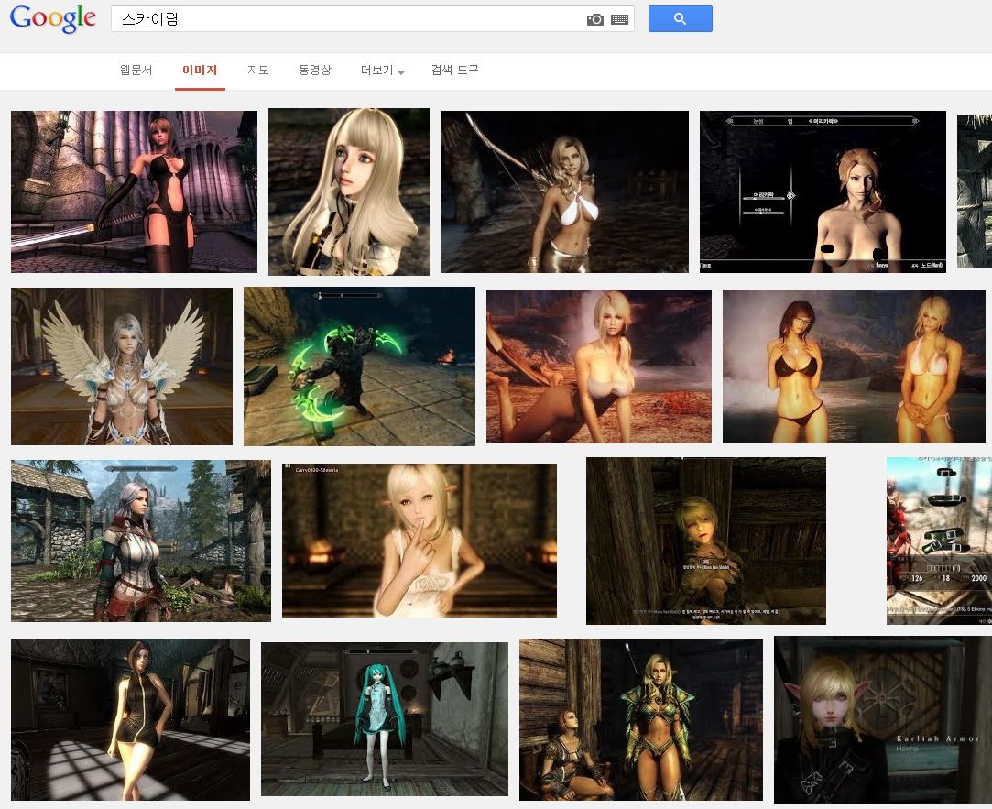Open thumbnail of elf girl in white dress

[420, 541]
